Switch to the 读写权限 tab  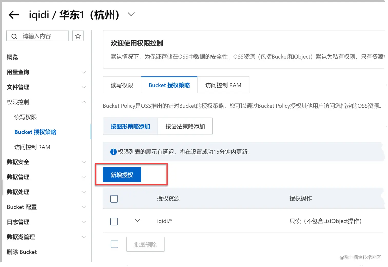pyautogui.click(x=122, y=85)
